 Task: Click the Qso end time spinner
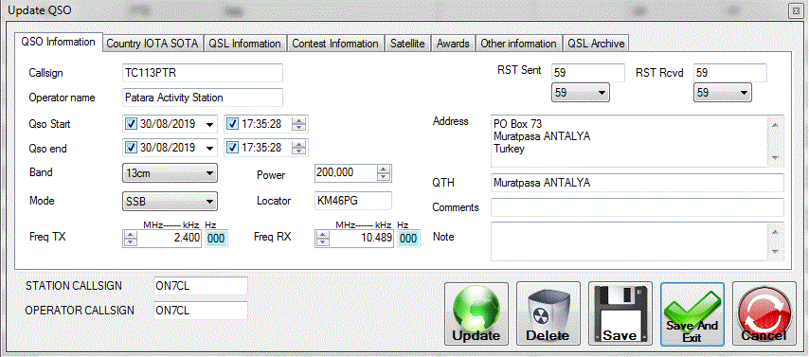[x=299, y=148]
